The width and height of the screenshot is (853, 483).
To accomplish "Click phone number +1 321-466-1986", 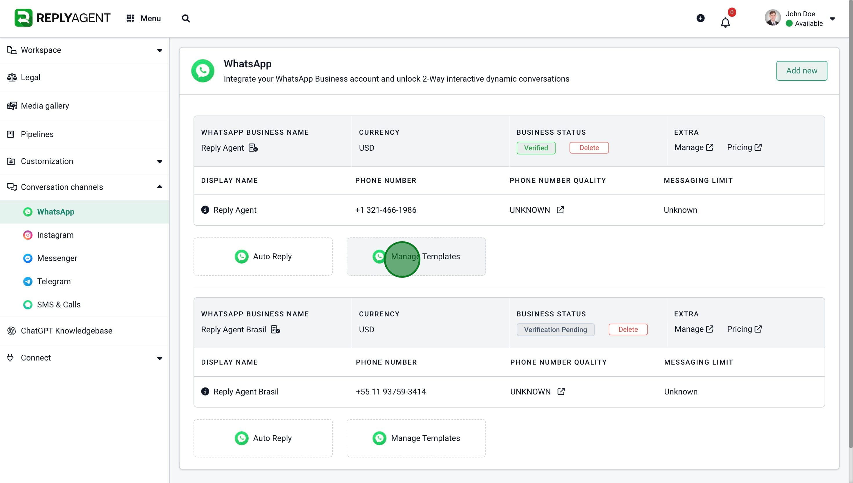I will pos(386,210).
